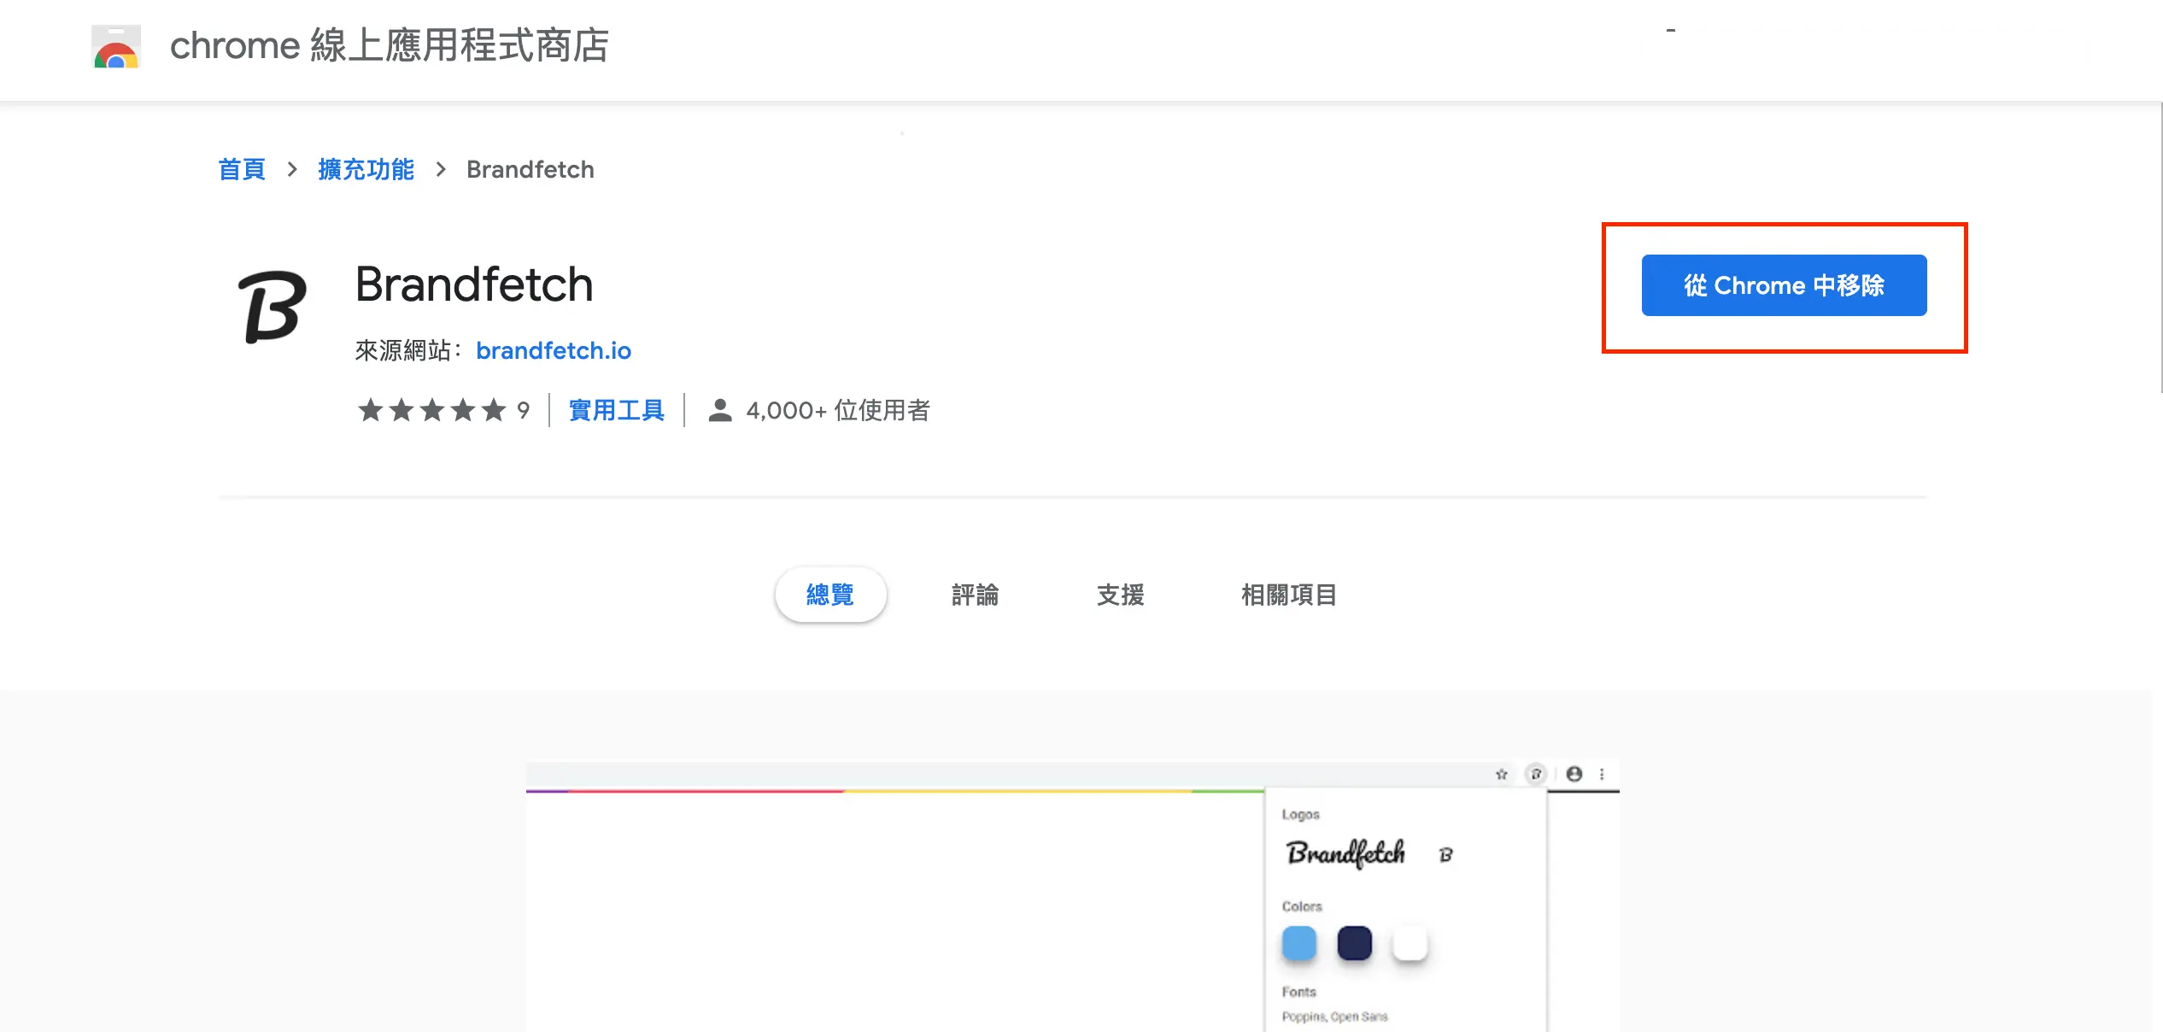
Task: Open the 擴充功能 breadcrumb link
Action: click(366, 169)
